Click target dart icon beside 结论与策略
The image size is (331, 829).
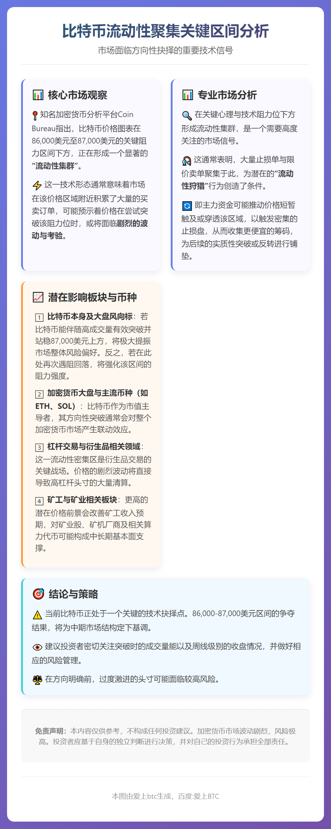38,594
